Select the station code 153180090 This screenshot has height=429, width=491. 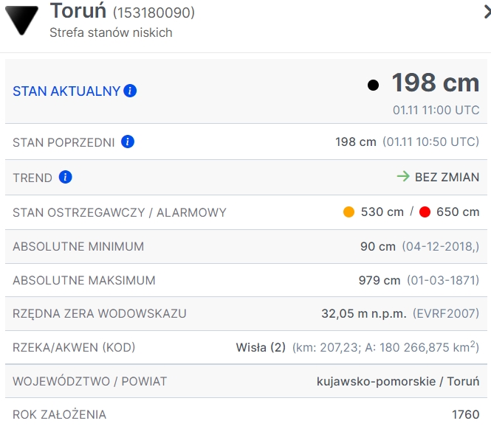click(x=154, y=13)
